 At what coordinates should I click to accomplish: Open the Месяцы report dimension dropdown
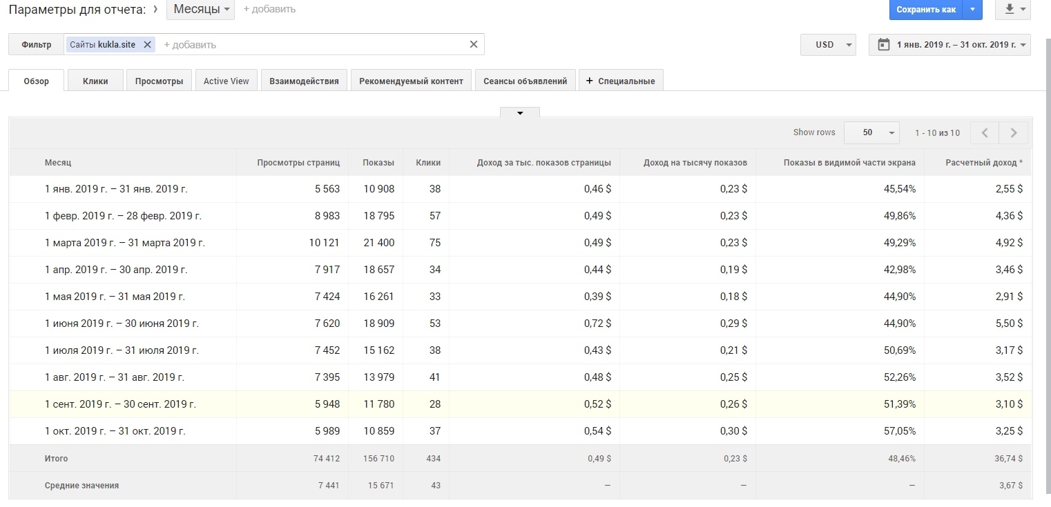tap(201, 10)
